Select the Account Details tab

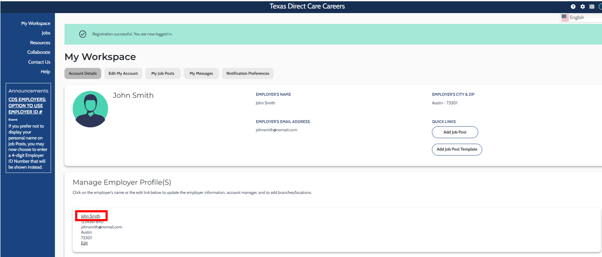coord(83,73)
